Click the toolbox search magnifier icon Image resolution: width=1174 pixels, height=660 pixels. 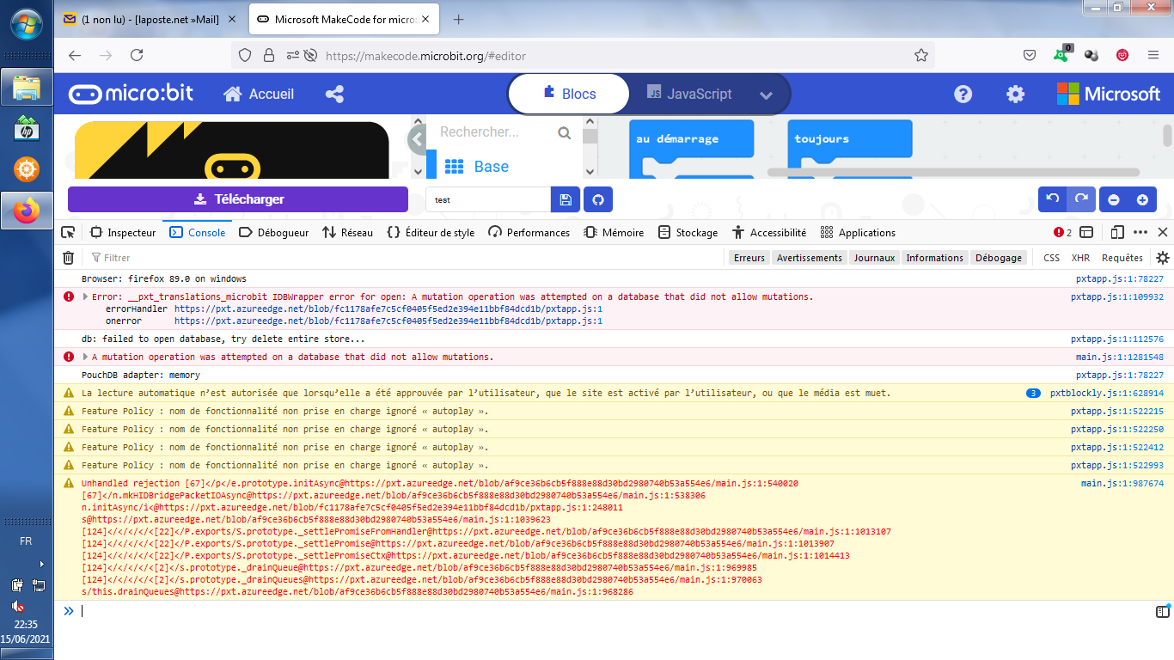tap(564, 132)
